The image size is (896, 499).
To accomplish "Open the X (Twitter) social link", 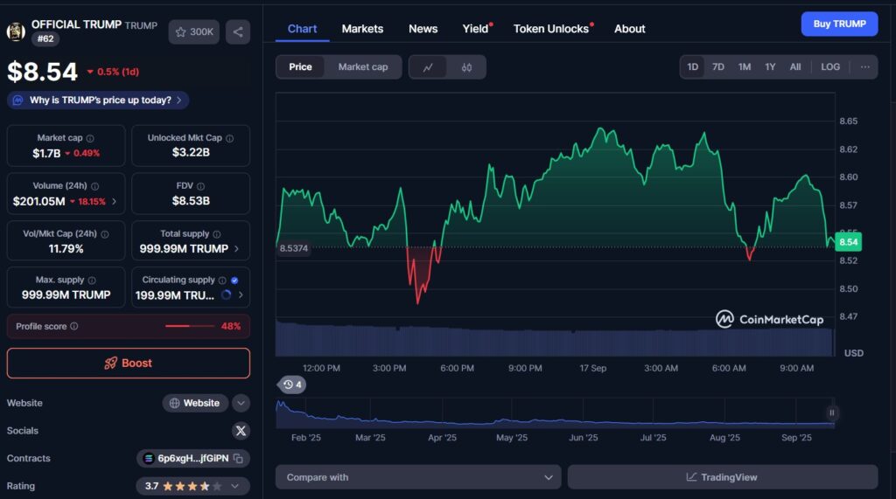I will pos(241,431).
